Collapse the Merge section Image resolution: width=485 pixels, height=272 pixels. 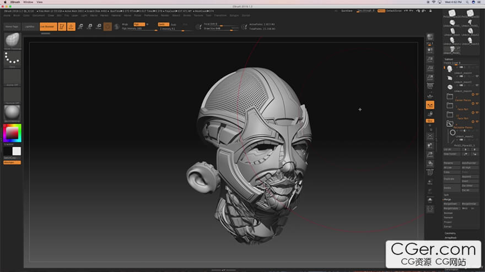click(x=448, y=199)
